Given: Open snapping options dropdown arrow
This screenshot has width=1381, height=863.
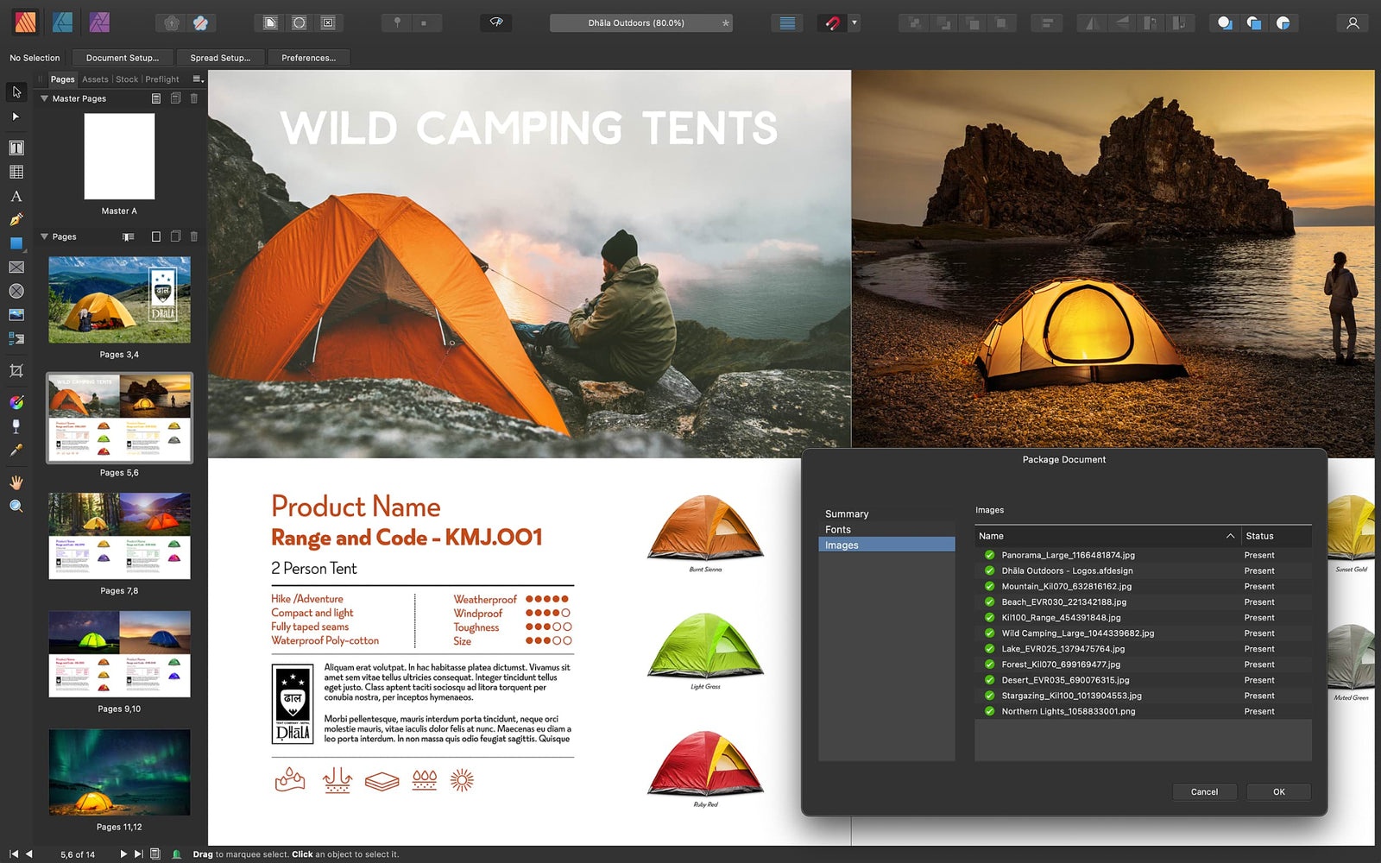Looking at the screenshot, I should point(854,23).
